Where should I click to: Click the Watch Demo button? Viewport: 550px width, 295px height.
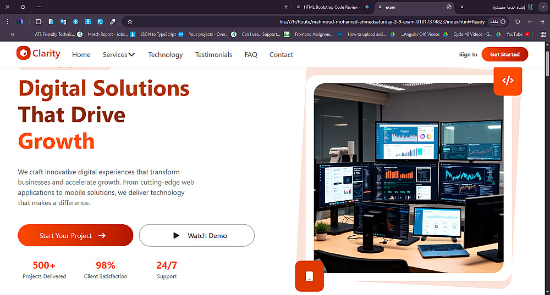[x=197, y=235]
